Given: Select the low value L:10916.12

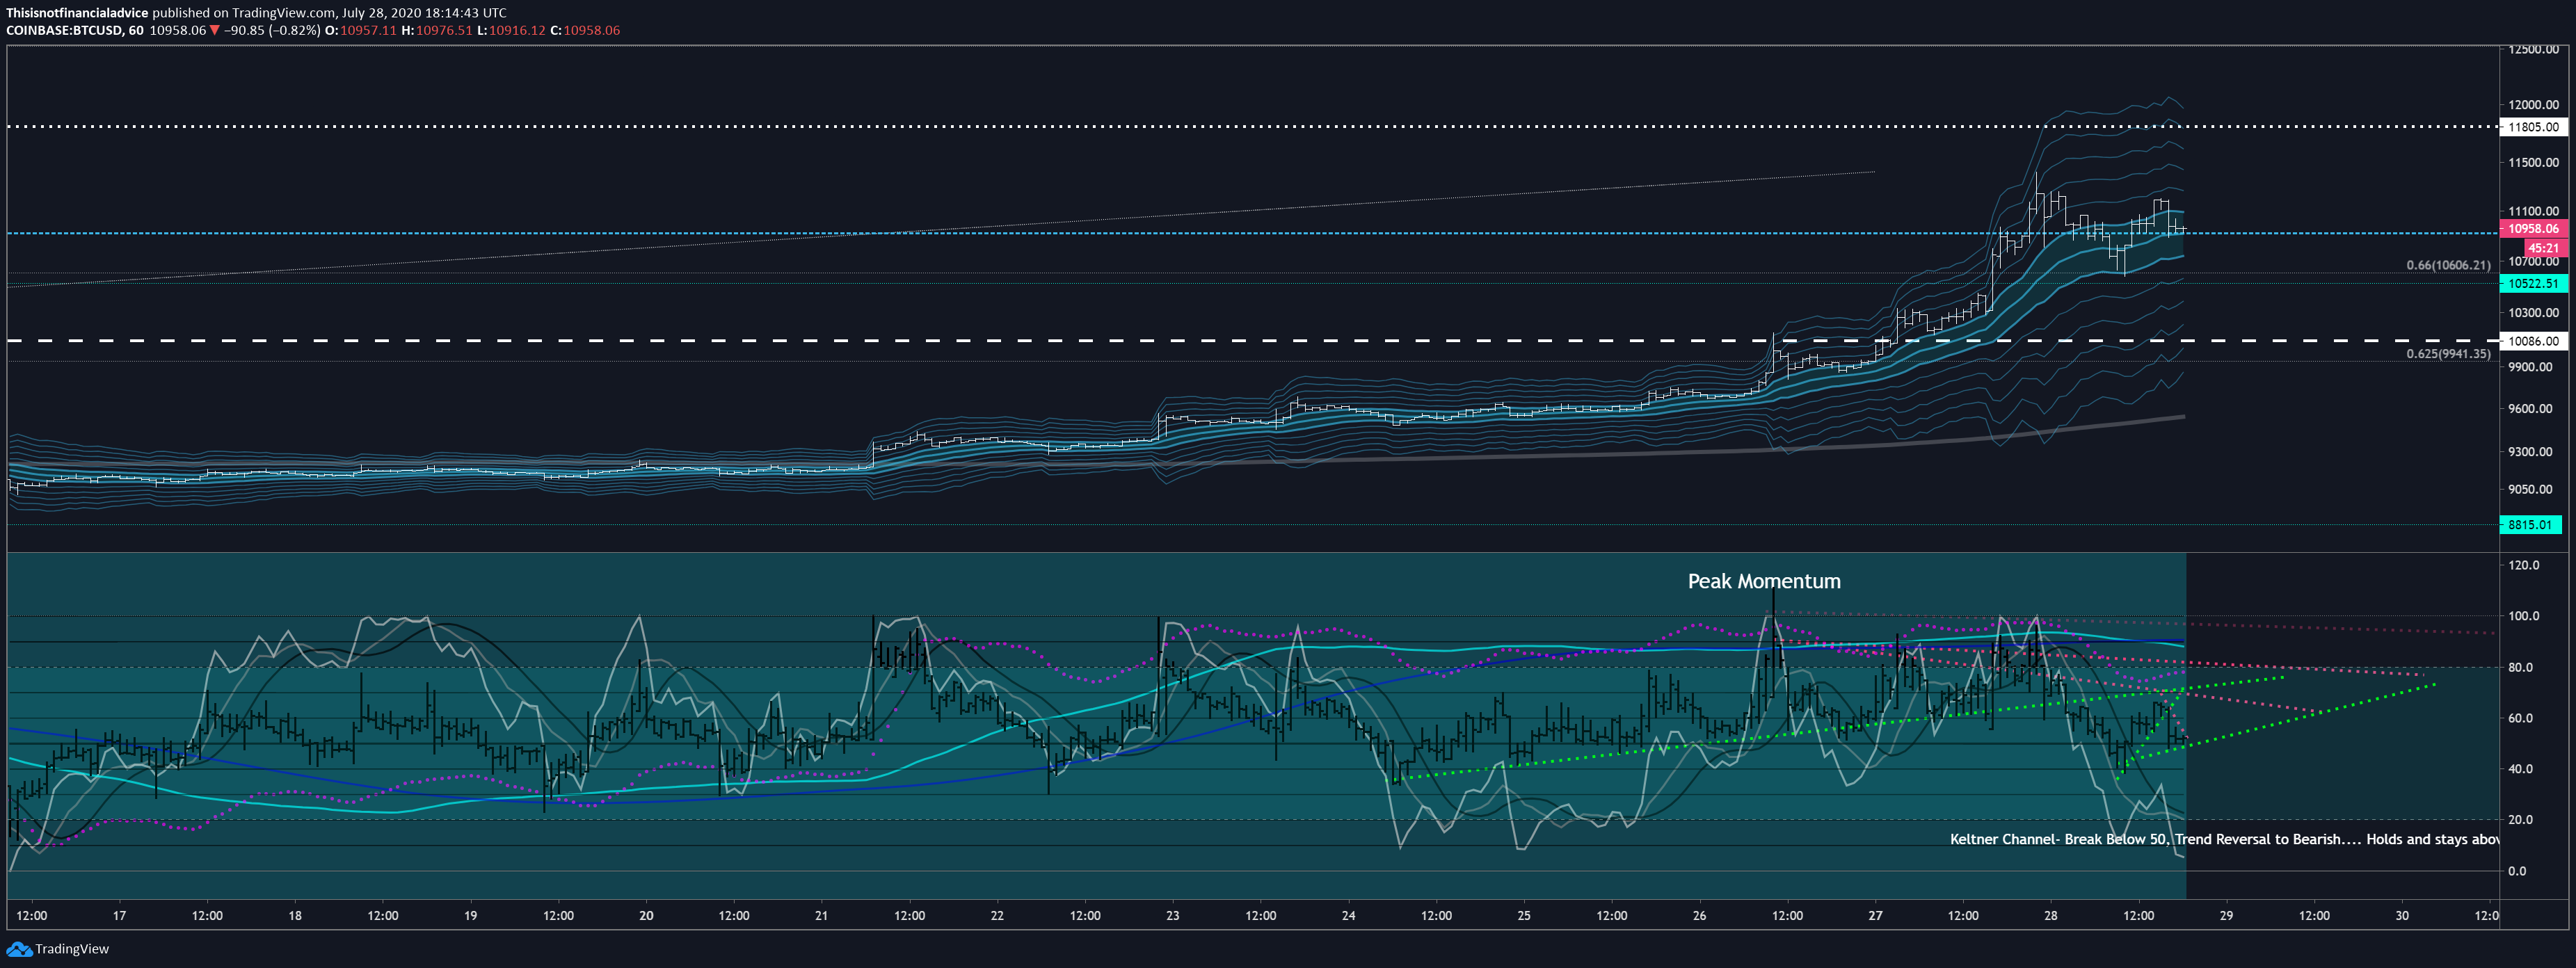Looking at the screenshot, I should (x=511, y=30).
